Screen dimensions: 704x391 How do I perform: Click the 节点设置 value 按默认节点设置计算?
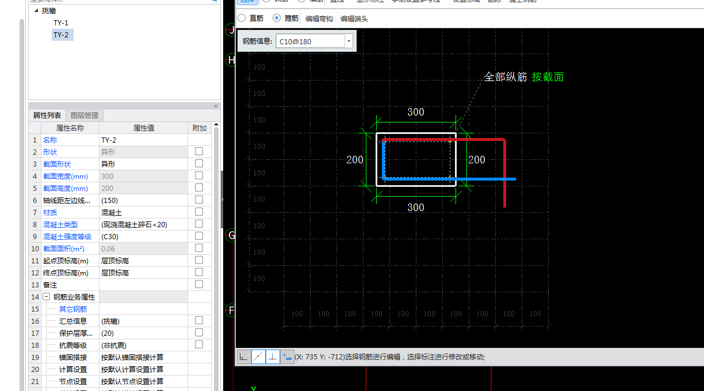[x=143, y=381]
